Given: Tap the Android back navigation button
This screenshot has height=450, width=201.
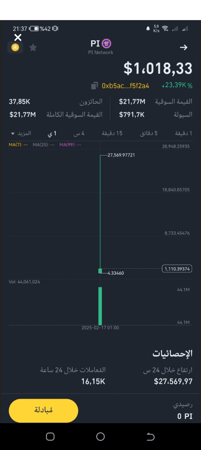Looking at the screenshot, I should pos(150,437).
